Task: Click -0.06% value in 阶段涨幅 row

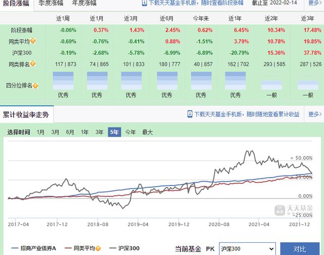Action: [68, 30]
